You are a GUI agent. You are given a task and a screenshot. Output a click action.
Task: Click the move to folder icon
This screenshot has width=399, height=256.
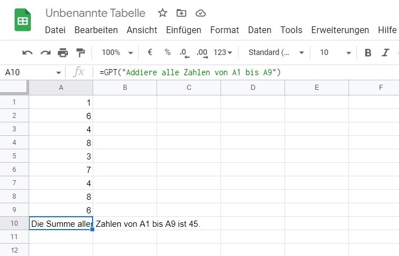pyautogui.click(x=181, y=13)
